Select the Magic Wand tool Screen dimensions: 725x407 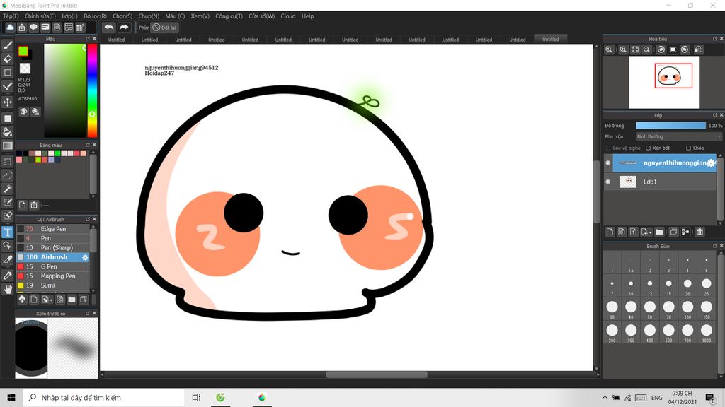pos(8,189)
